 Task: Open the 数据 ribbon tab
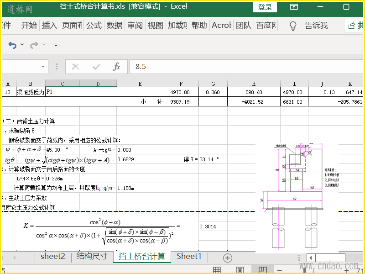(x=115, y=25)
